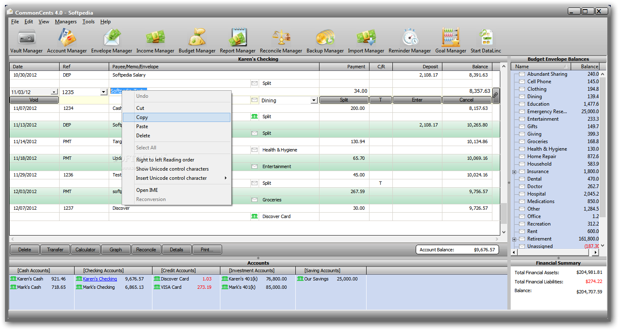
Task: Click envelope list horizontal scrollbar right arrow
Action: 596,252
